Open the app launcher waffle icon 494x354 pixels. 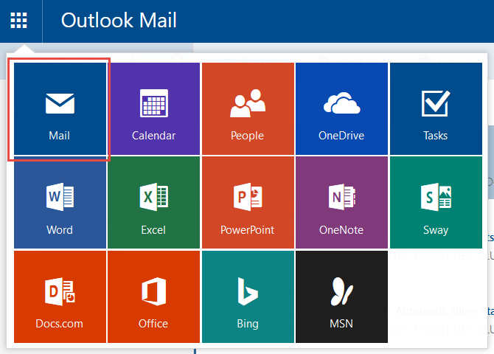(19, 21)
